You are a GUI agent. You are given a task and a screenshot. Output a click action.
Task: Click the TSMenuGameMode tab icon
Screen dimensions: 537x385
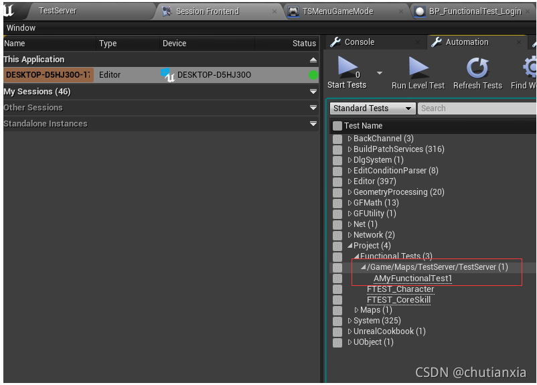point(293,11)
